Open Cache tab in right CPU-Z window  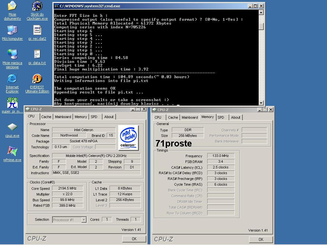click(x=173, y=117)
